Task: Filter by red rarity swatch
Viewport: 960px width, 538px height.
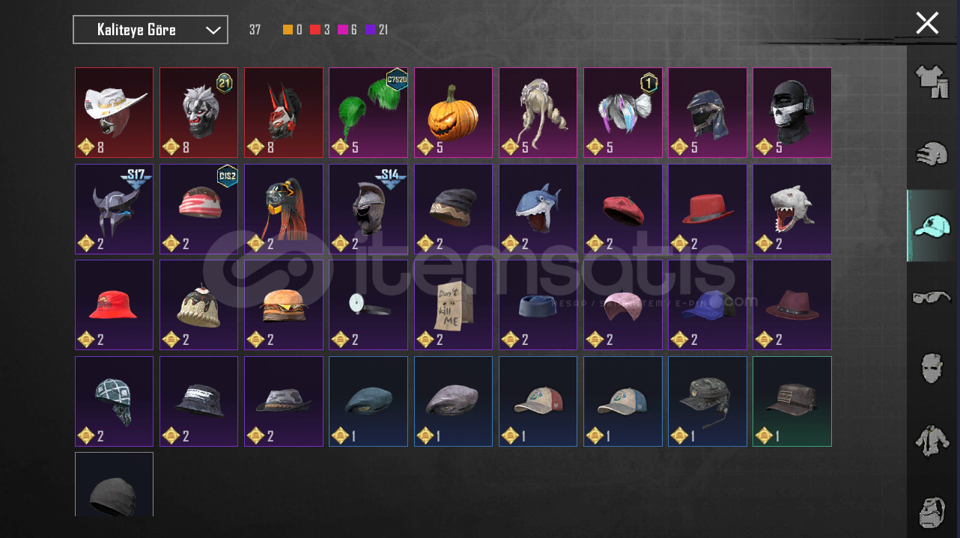Action: pyautogui.click(x=315, y=30)
